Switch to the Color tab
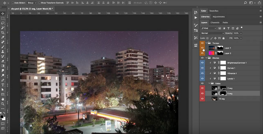This screenshot has height=134, width=263. tap(203, 11)
